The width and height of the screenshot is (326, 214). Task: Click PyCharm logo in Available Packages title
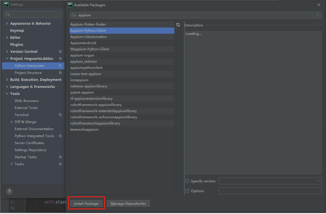click(x=70, y=5)
